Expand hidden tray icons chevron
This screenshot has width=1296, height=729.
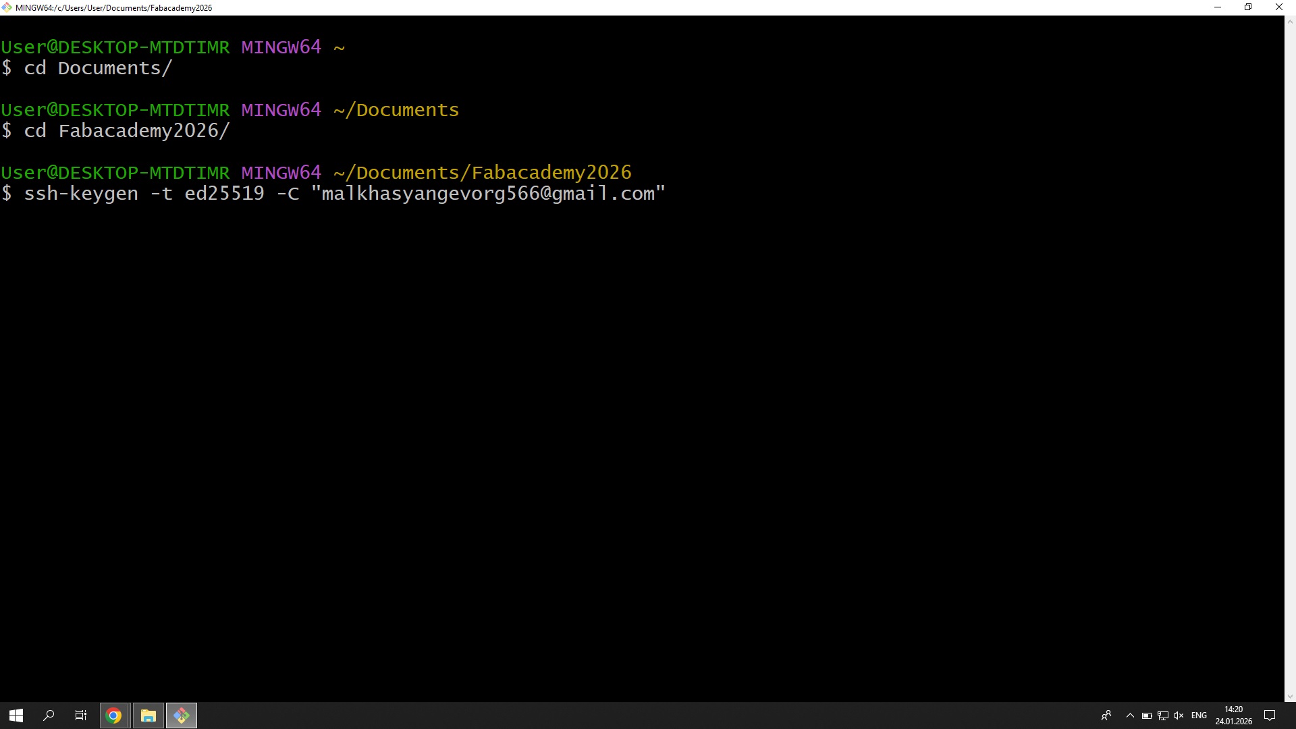[1130, 715]
